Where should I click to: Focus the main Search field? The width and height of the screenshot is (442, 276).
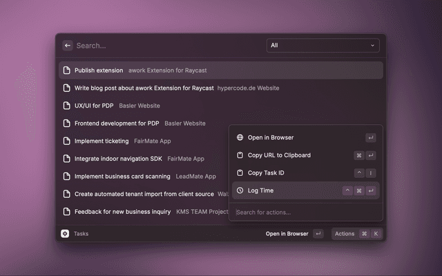point(166,46)
